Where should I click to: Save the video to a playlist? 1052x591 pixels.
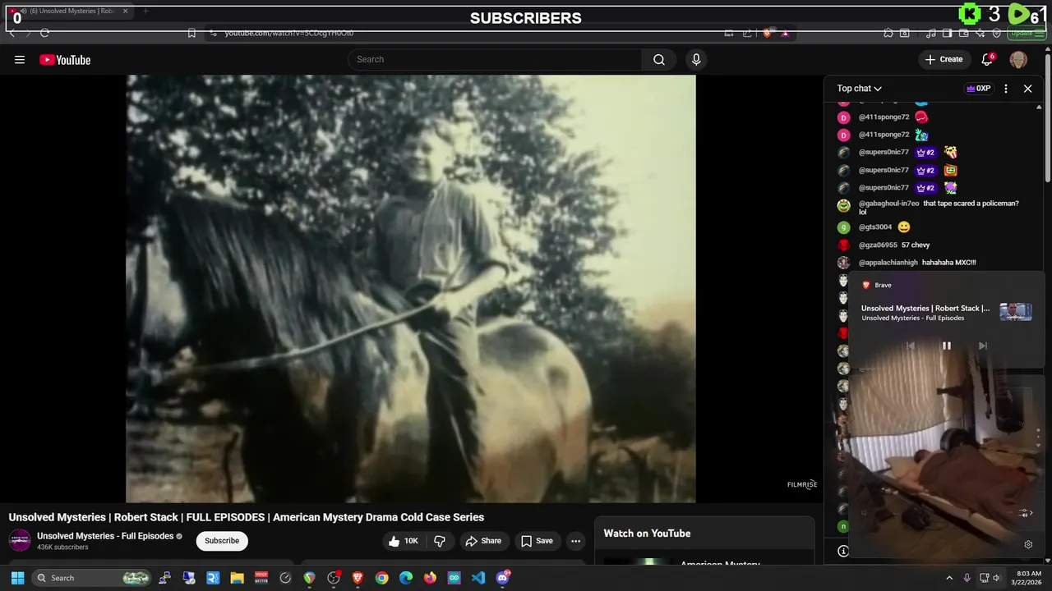pos(537,541)
